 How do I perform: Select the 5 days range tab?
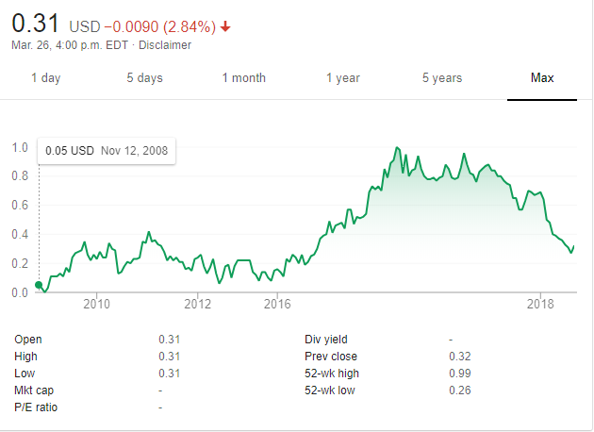tap(144, 78)
